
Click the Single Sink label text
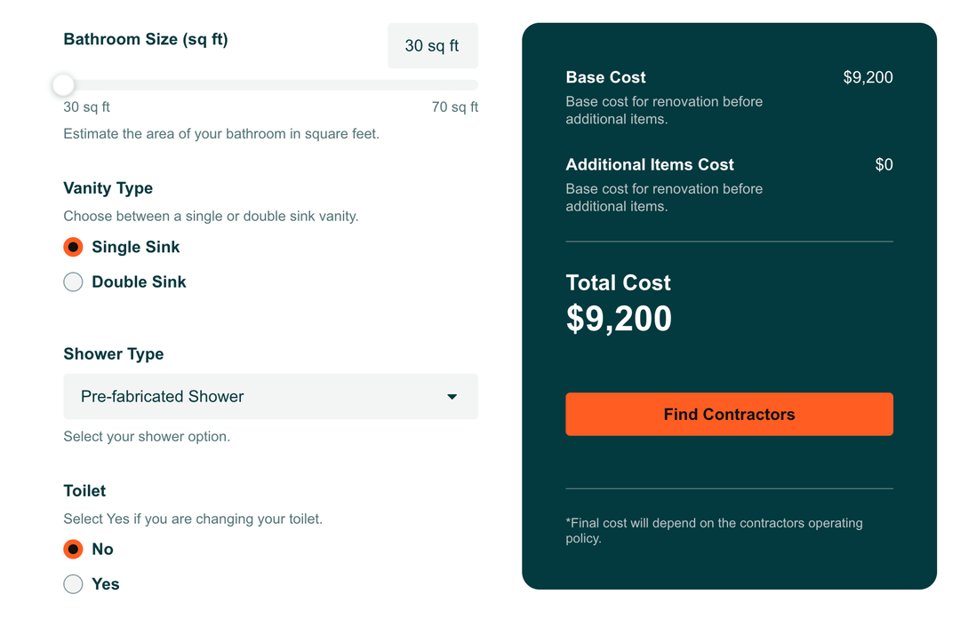tap(136, 247)
